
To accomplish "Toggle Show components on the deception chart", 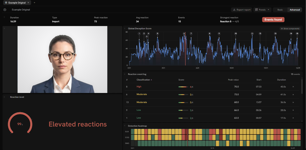I will (290, 29).
